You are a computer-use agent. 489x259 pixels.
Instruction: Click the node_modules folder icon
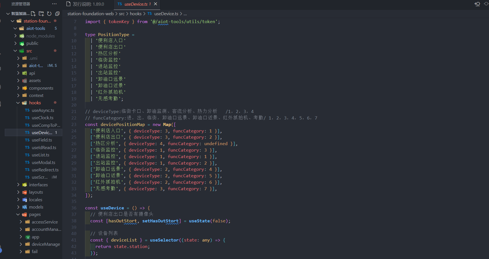tap(22, 36)
